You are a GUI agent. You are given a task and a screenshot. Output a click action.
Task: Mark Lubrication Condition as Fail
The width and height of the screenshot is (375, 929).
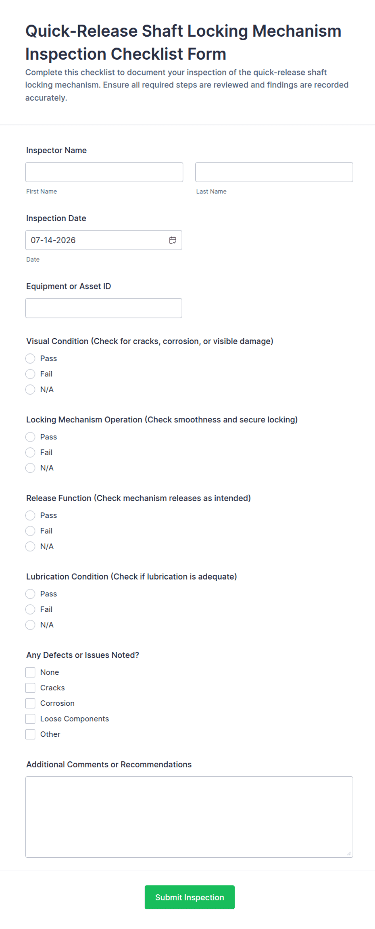(30, 609)
